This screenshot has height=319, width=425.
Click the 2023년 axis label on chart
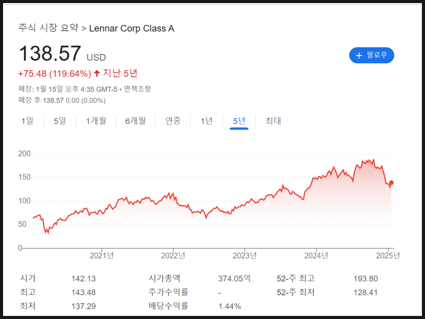tap(245, 255)
